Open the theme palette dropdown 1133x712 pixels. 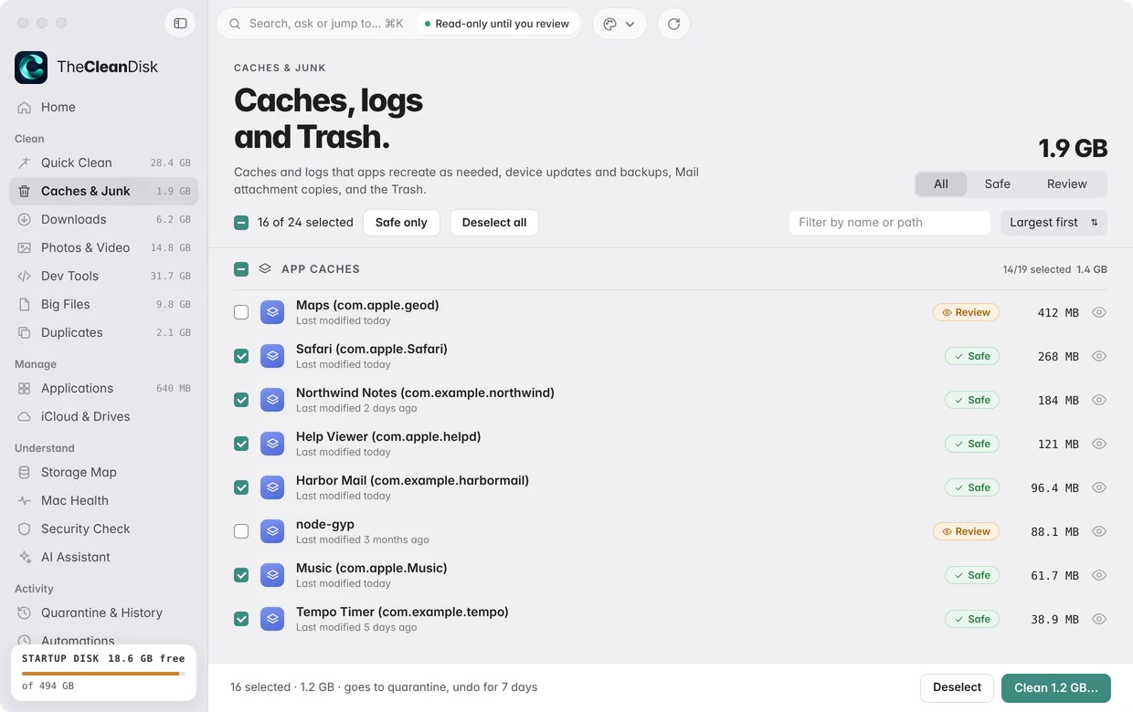click(619, 24)
